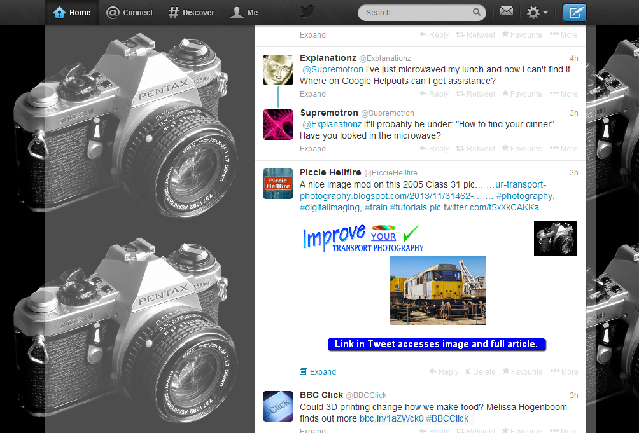Open the bbc.in/1aZWck0 link

click(391, 418)
